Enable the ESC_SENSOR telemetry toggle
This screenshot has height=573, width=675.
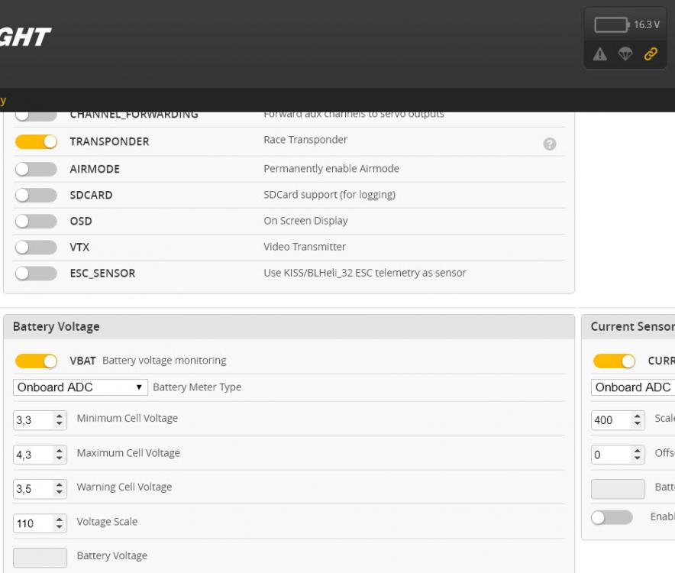[x=36, y=274]
